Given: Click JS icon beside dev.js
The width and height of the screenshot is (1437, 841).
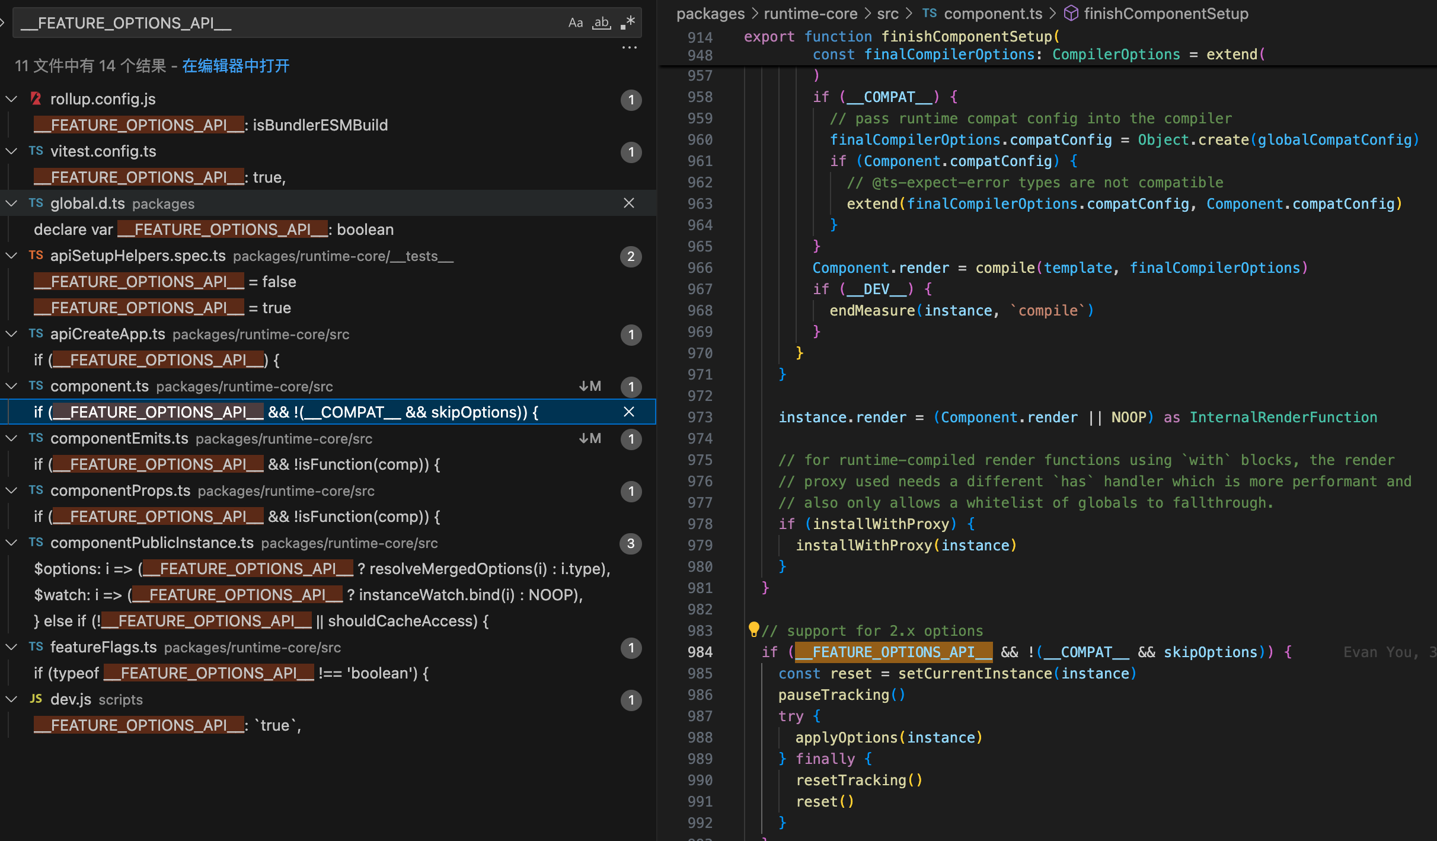Looking at the screenshot, I should coord(36,699).
